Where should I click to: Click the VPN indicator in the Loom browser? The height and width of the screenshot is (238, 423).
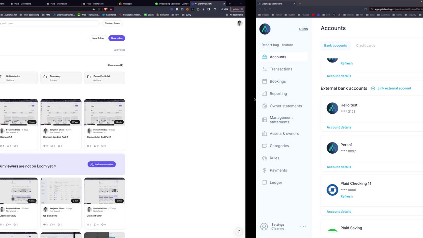click(225, 9)
